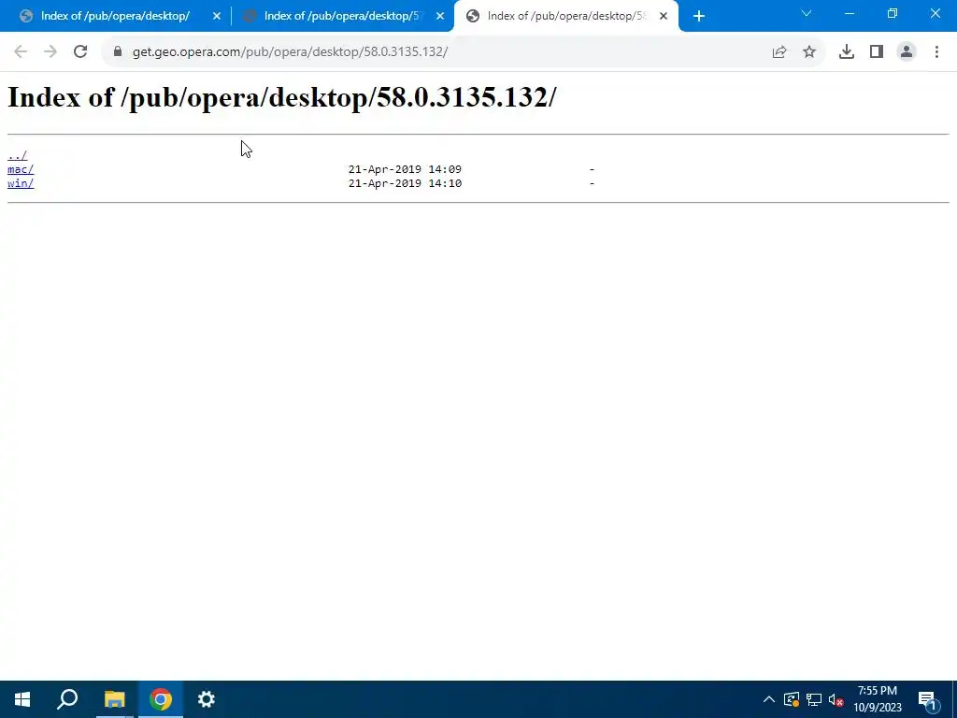Open Chrome three-dot menu

(x=936, y=52)
